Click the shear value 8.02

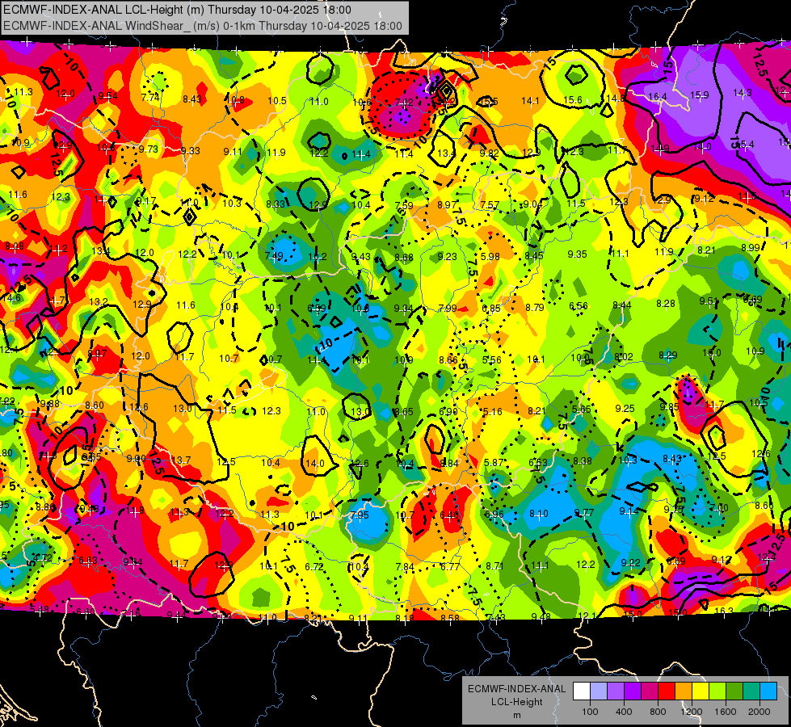coord(624,357)
